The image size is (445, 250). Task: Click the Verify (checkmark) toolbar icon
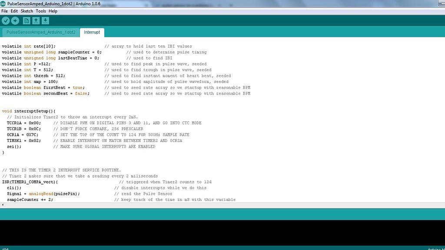pyautogui.click(x=6, y=20)
